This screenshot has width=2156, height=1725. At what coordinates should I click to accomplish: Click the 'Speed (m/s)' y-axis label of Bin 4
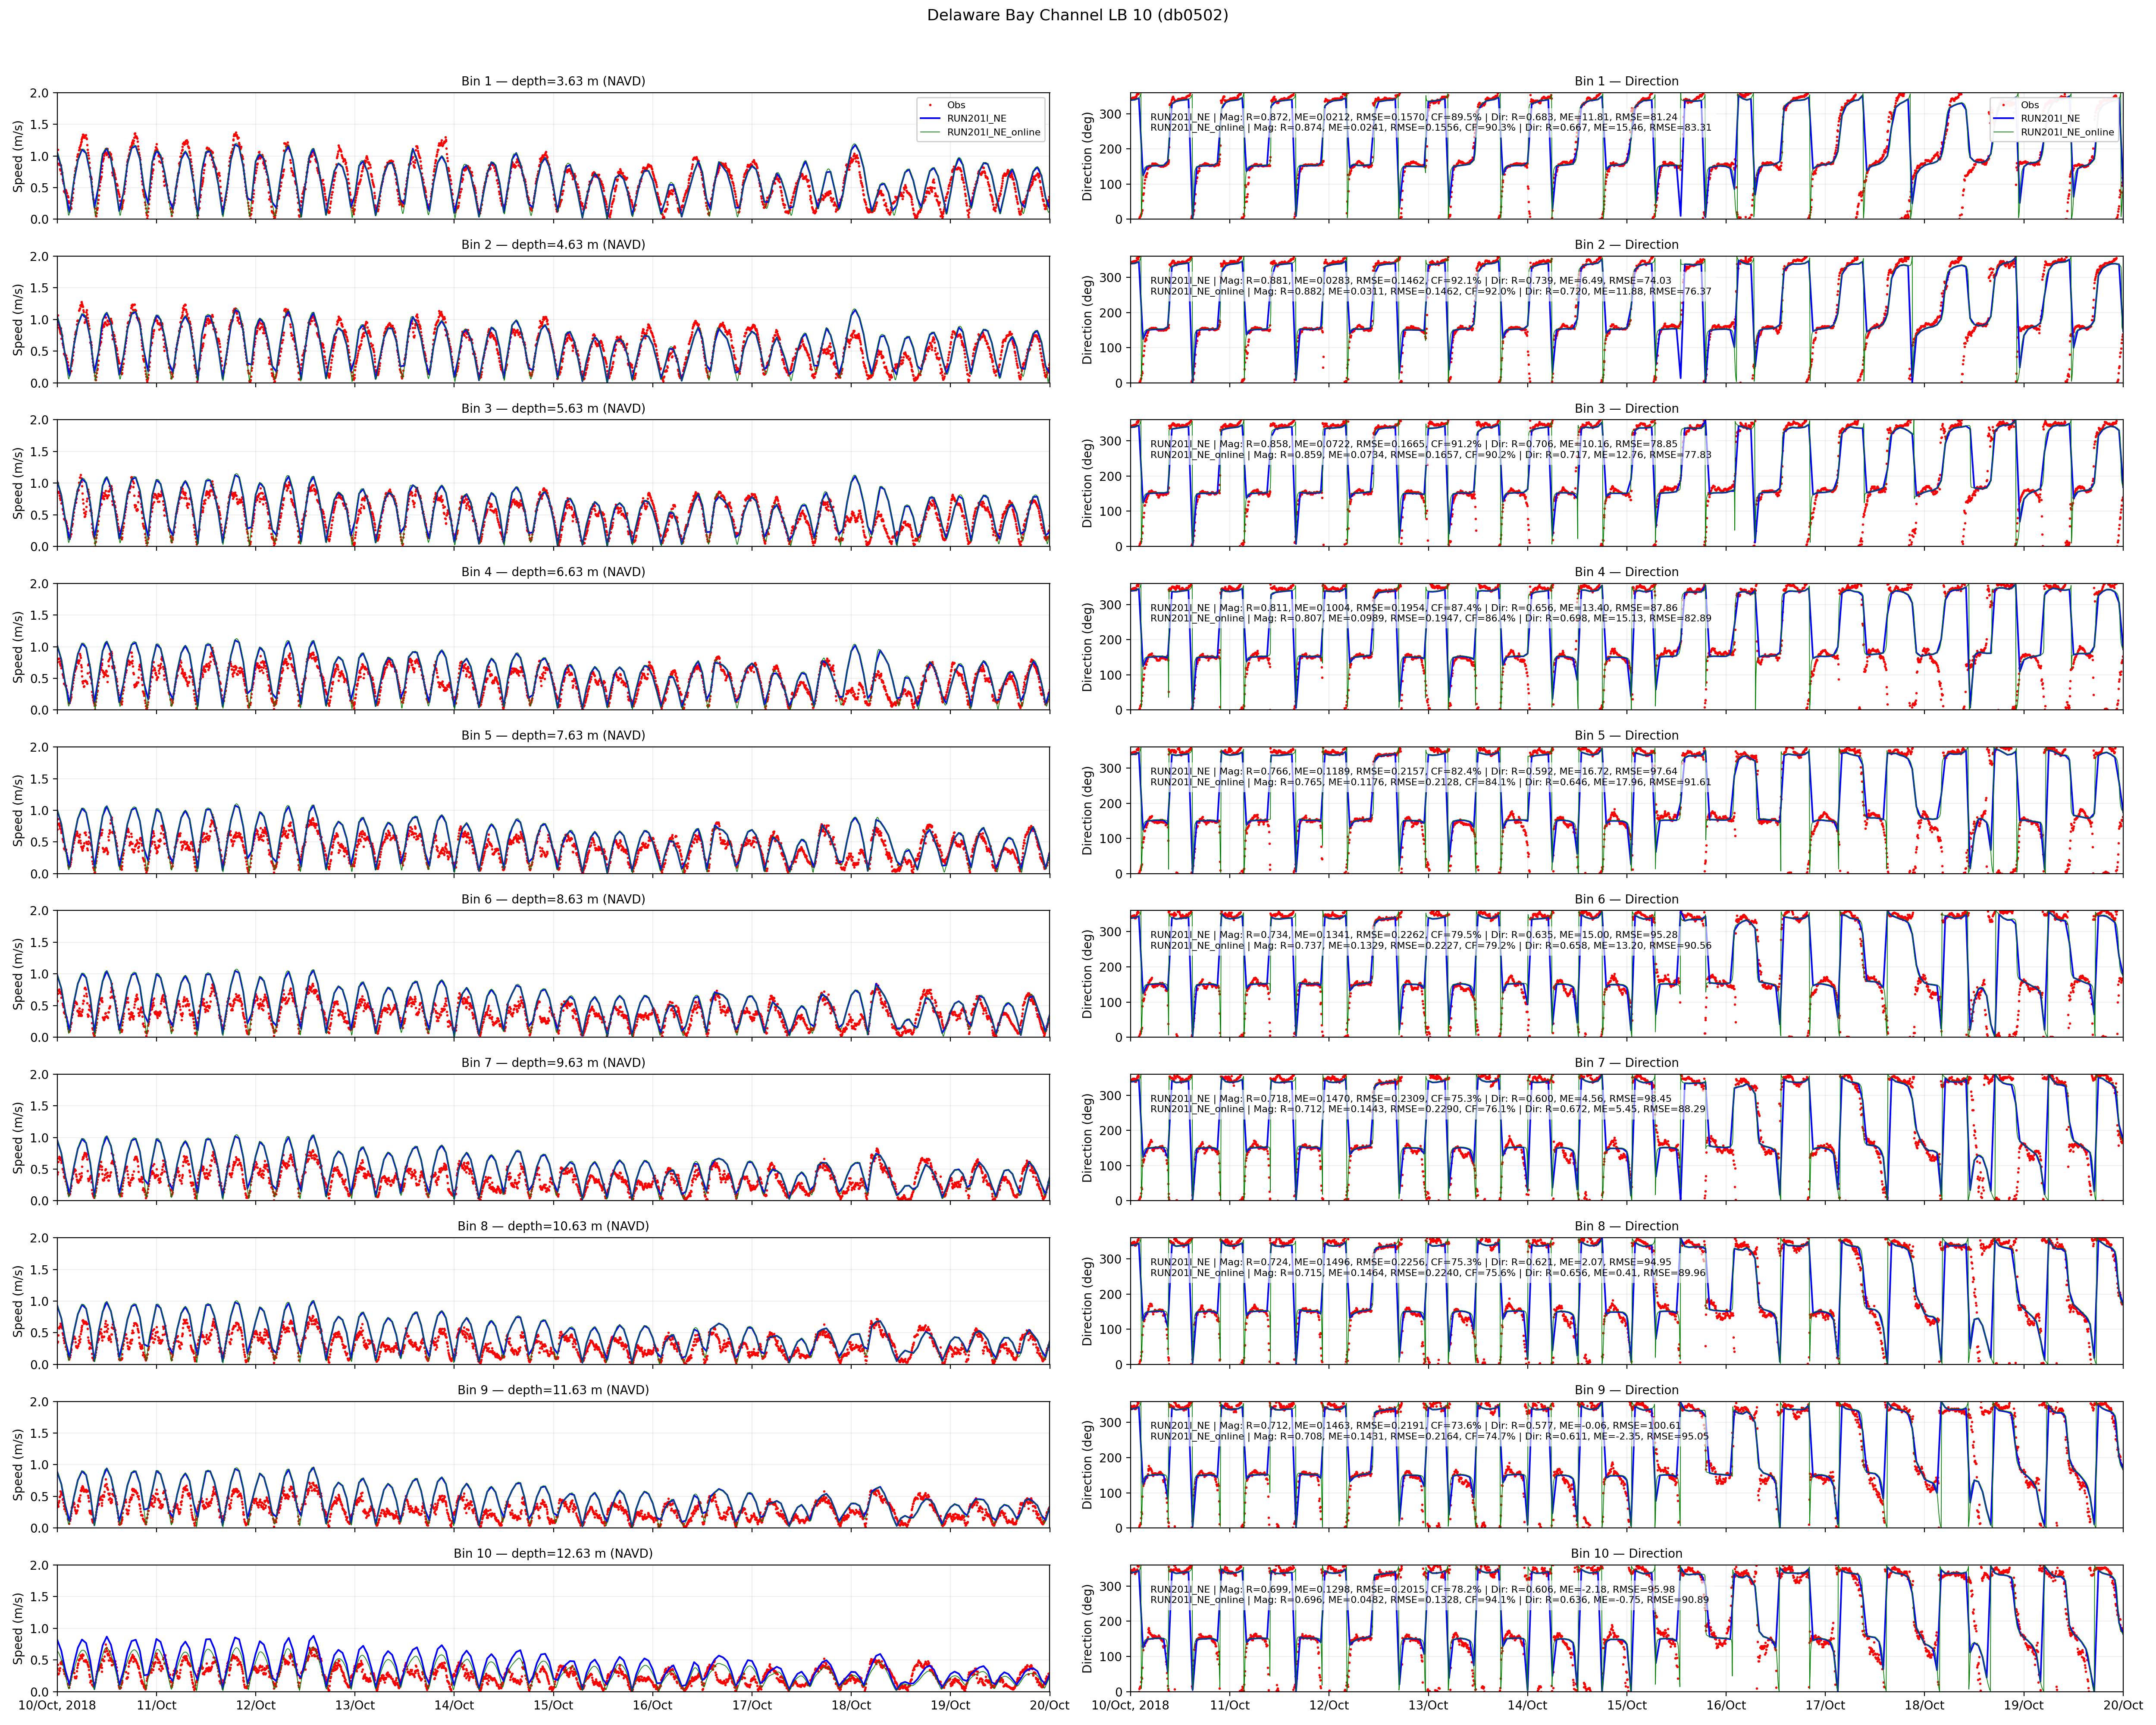[x=18, y=647]
